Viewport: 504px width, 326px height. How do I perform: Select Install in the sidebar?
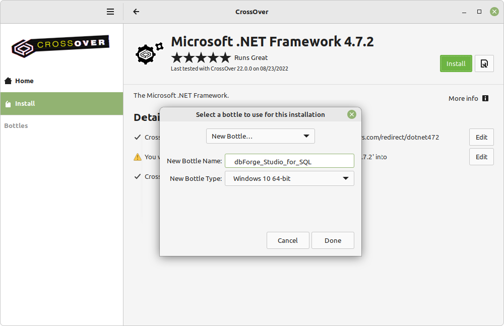pos(25,103)
